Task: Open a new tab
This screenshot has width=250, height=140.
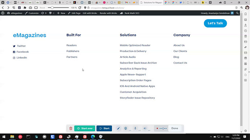Action: tap(210, 3)
